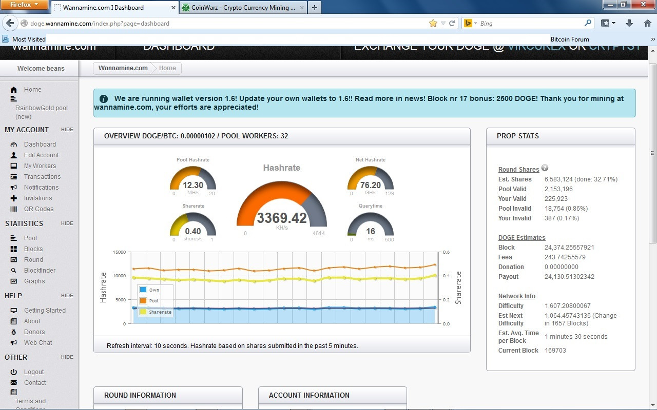Open the Transactions link
This screenshot has width=657, height=410.
tap(43, 177)
